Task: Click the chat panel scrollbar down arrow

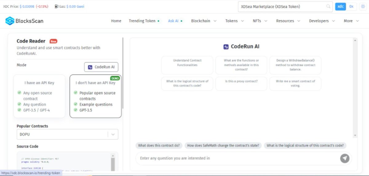Action: click(355, 135)
